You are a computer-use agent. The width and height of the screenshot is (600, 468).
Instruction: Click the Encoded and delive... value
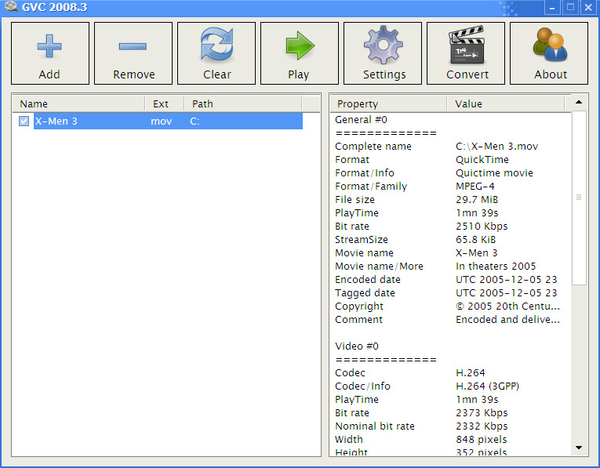coord(507,320)
